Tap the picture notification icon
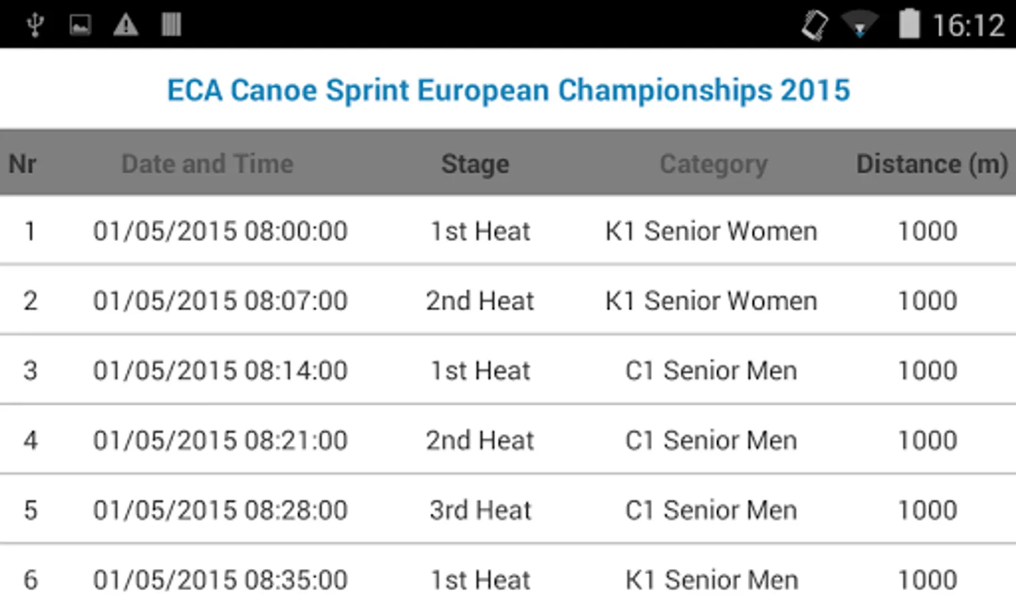This screenshot has width=1016, height=609. 80,25
